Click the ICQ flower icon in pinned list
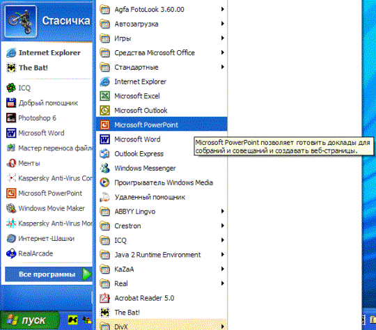The width and height of the screenshot is (376, 330). [x=11, y=88]
